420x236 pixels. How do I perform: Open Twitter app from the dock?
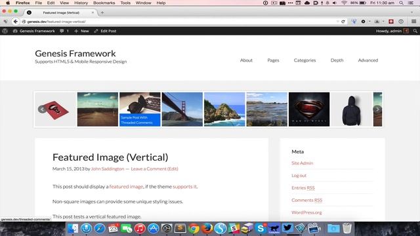click(x=287, y=228)
